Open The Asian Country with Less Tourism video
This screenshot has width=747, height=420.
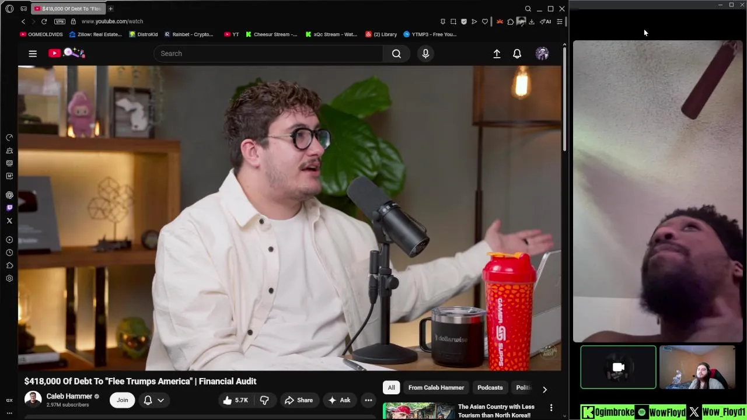pyautogui.click(x=495, y=411)
